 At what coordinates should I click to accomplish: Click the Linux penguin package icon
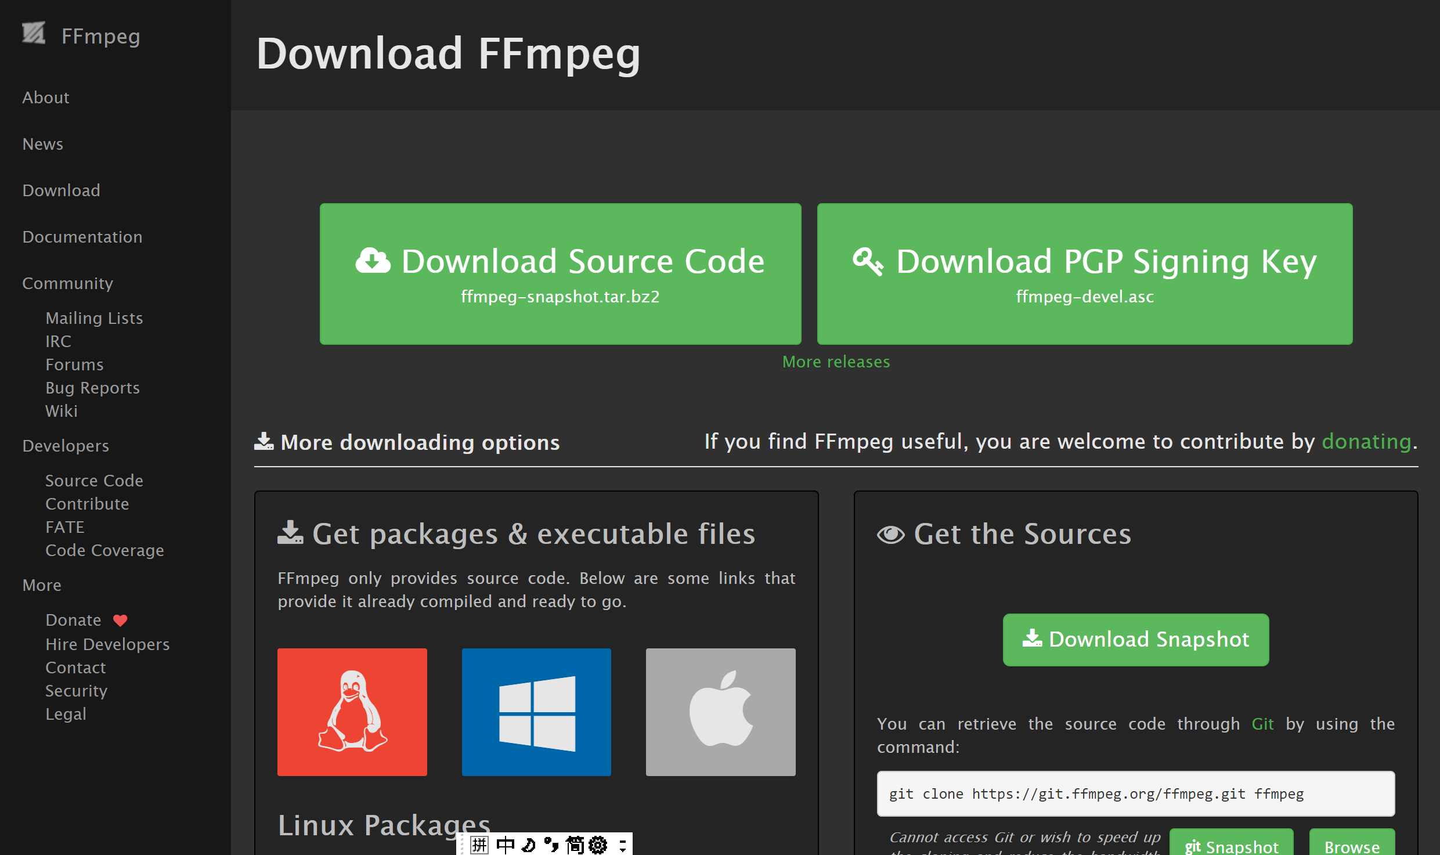pyautogui.click(x=352, y=710)
